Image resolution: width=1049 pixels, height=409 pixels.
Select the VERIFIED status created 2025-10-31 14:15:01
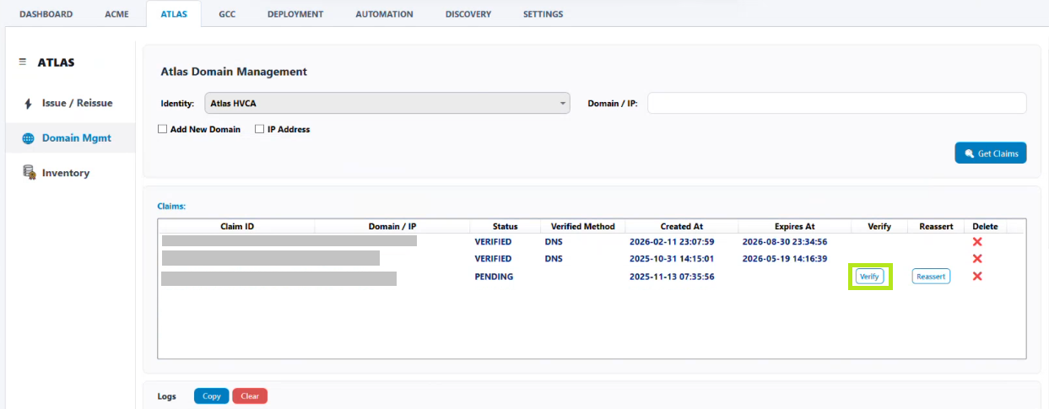tap(493, 259)
